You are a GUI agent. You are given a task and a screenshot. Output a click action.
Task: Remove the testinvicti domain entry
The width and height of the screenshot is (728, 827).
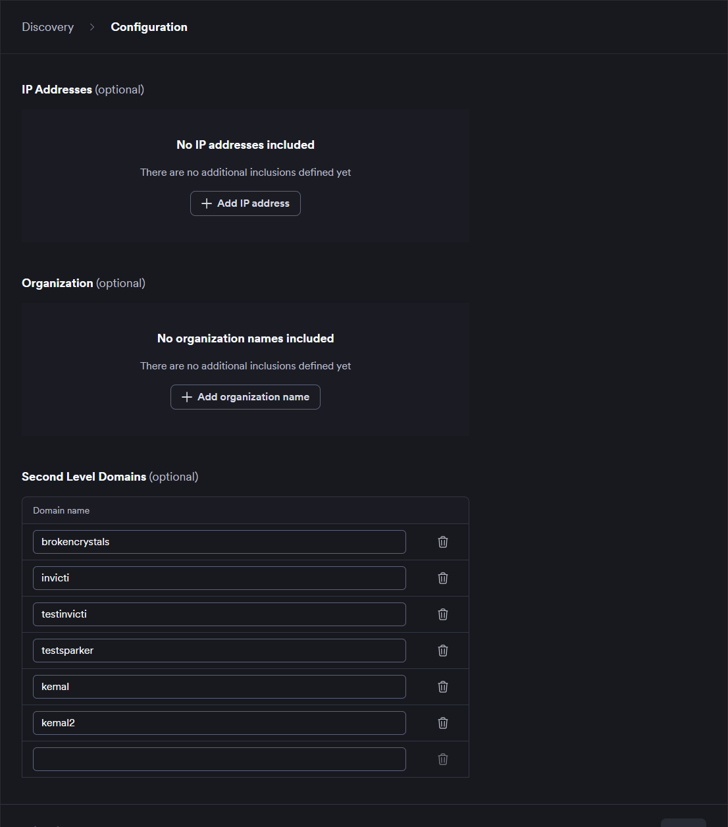pos(443,614)
